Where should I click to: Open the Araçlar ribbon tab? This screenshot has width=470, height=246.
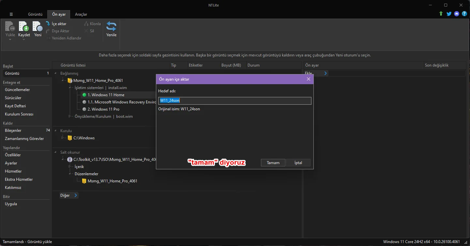[x=81, y=14]
